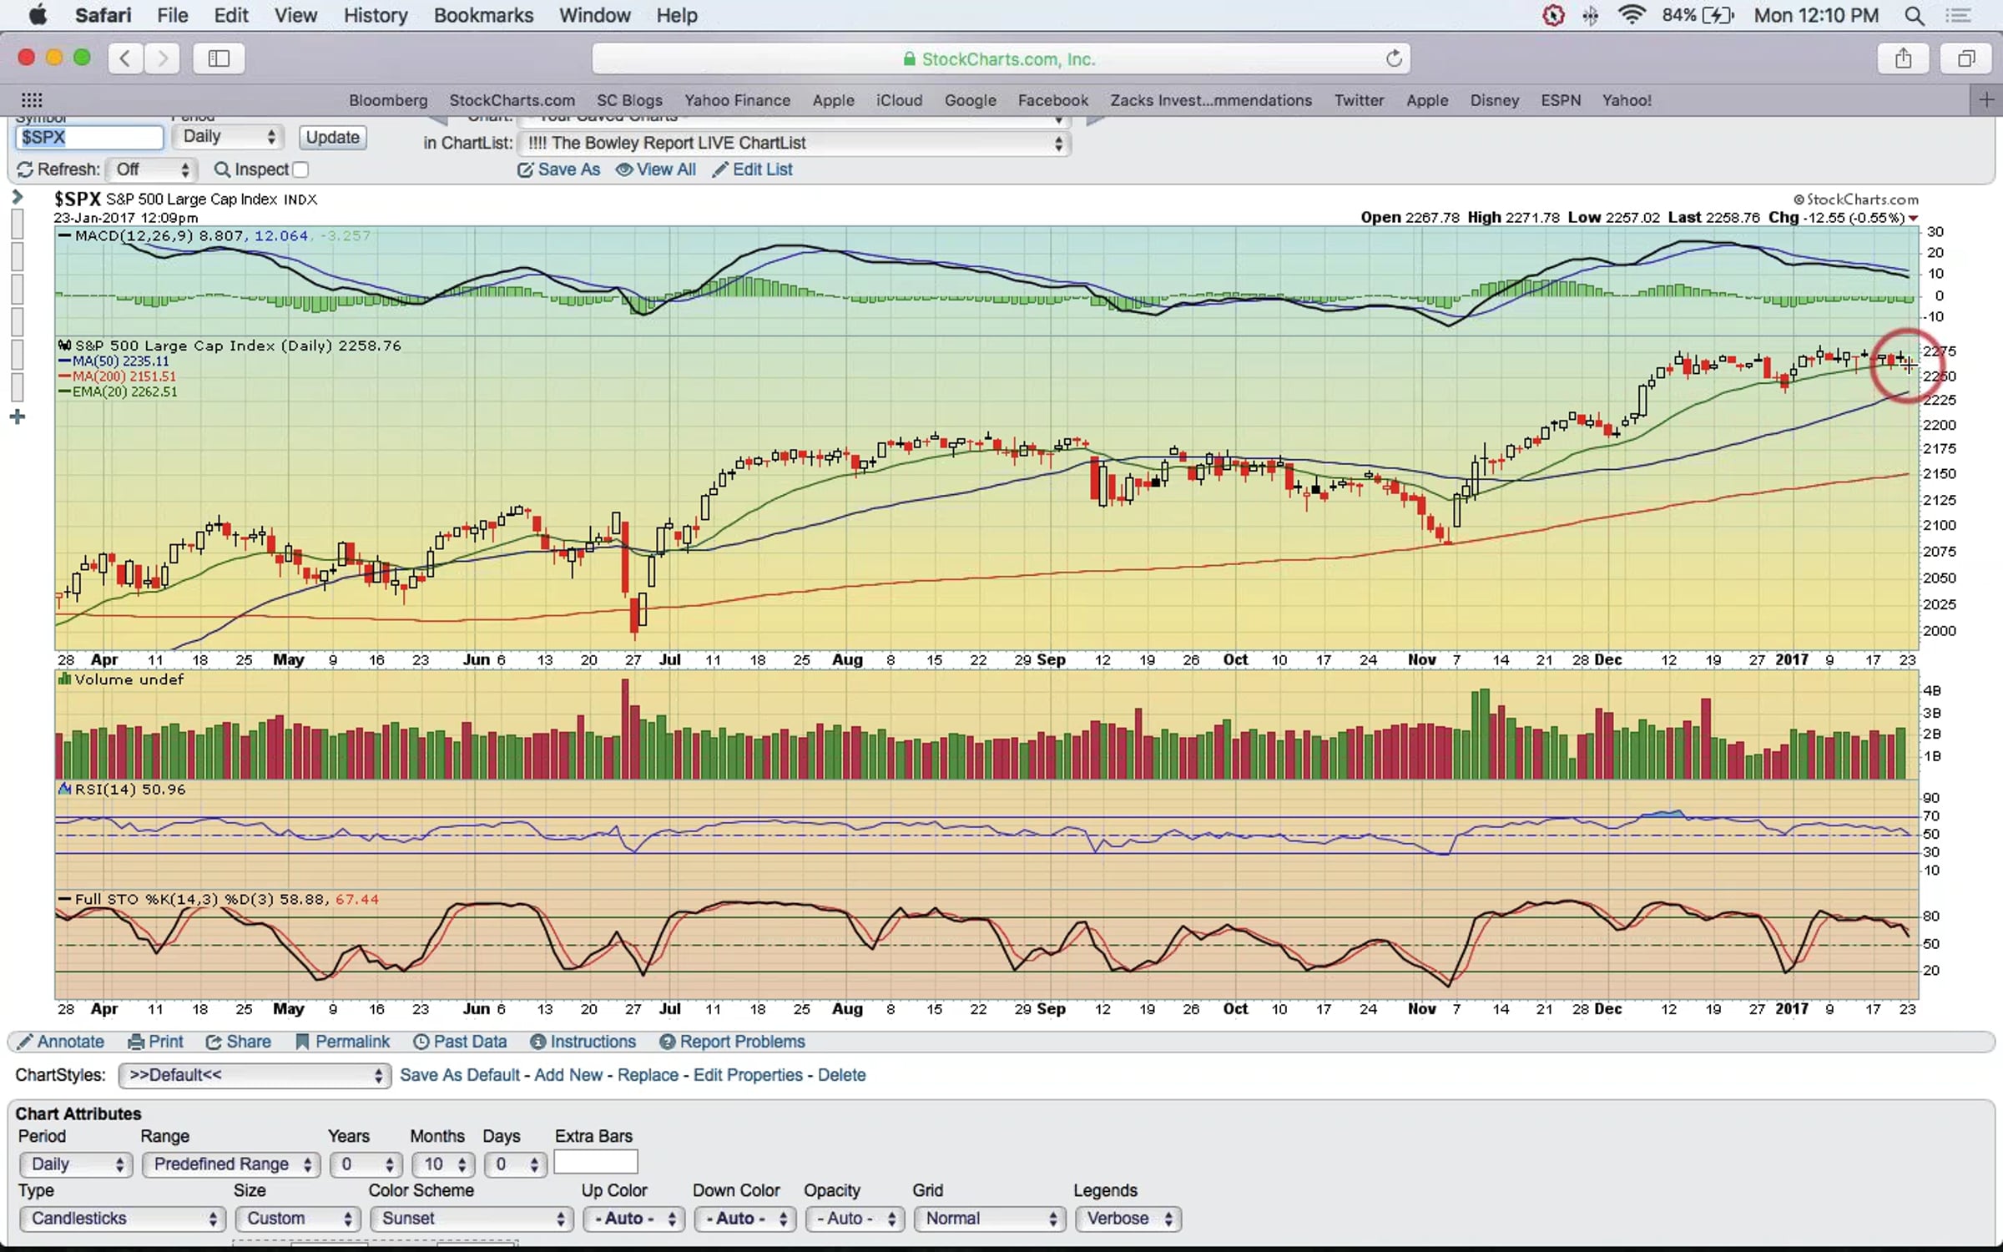This screenshot has width=2003, height=1252.
Task: Open the Size Custom dropdown
Action: [297, 1219]
